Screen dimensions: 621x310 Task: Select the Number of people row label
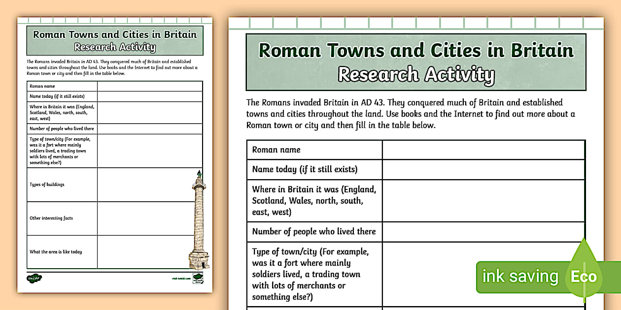[x=313, y=231]
